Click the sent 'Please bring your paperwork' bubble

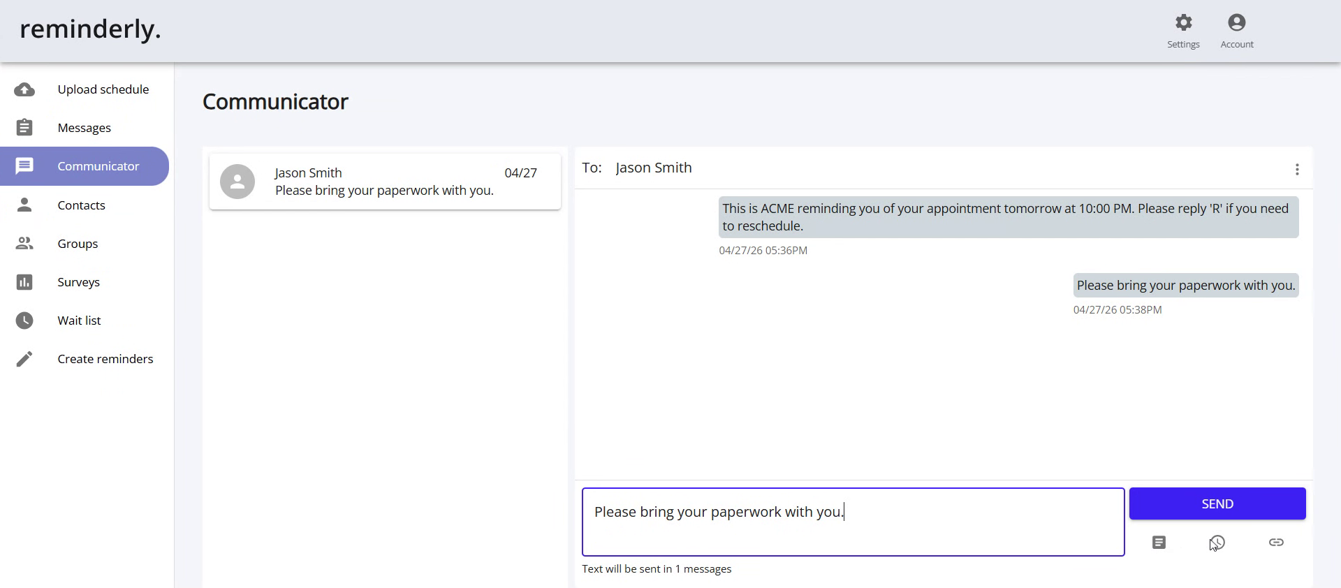click(1186, 285)
